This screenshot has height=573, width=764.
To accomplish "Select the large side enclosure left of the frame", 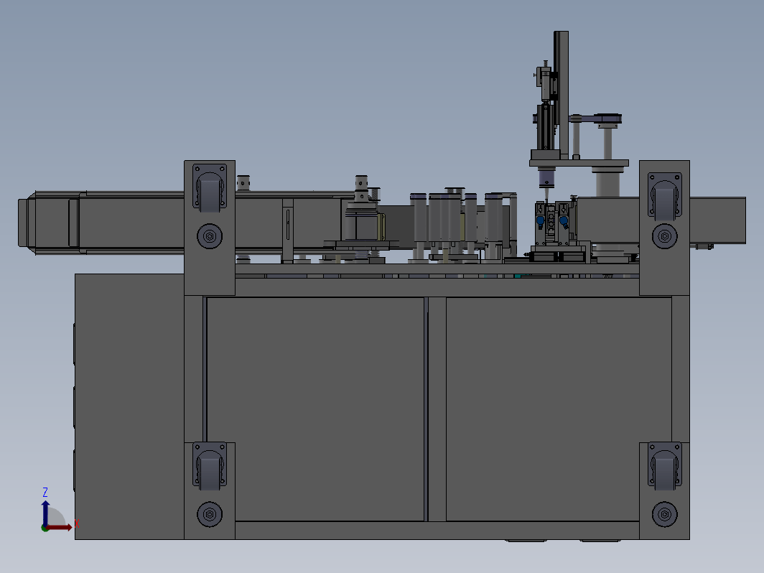I will tap(129, 406).
